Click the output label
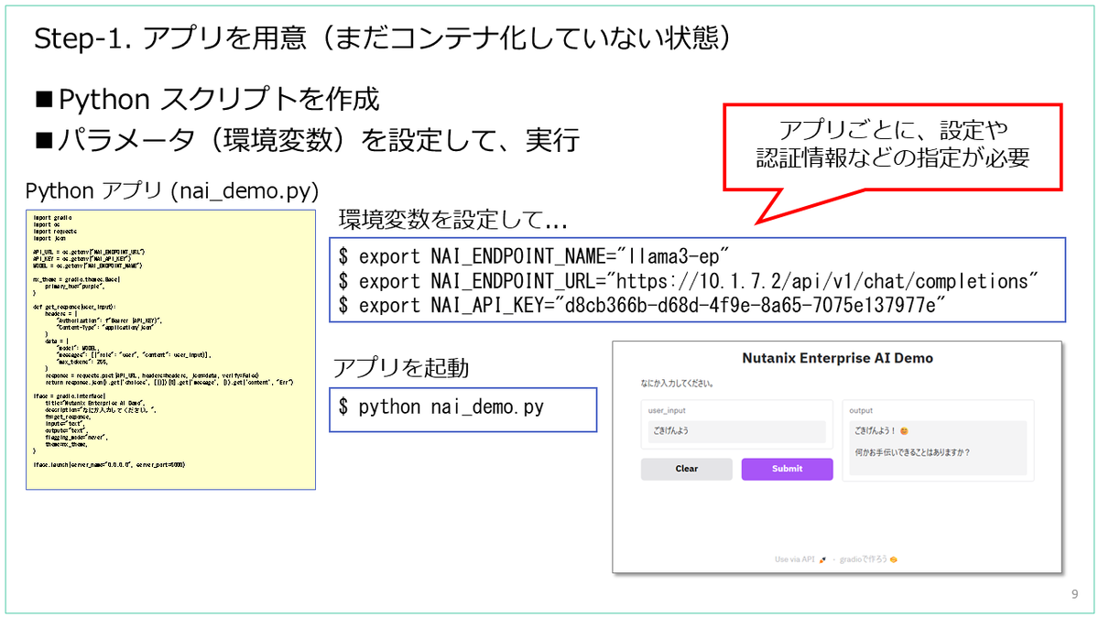This screenshot has height=618, width=1099. coord(861,410)
